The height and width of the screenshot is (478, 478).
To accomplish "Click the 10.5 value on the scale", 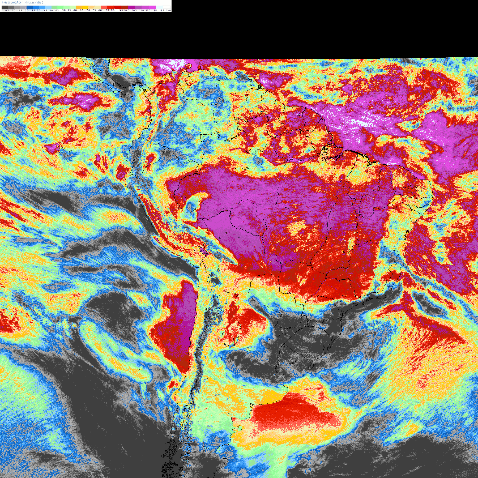I will click(134, 10).
